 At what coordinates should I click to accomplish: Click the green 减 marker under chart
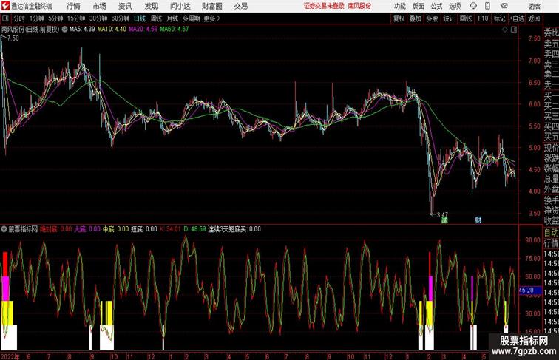coord(444,220)
